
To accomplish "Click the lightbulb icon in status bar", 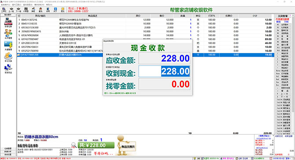I will point(195,159).
